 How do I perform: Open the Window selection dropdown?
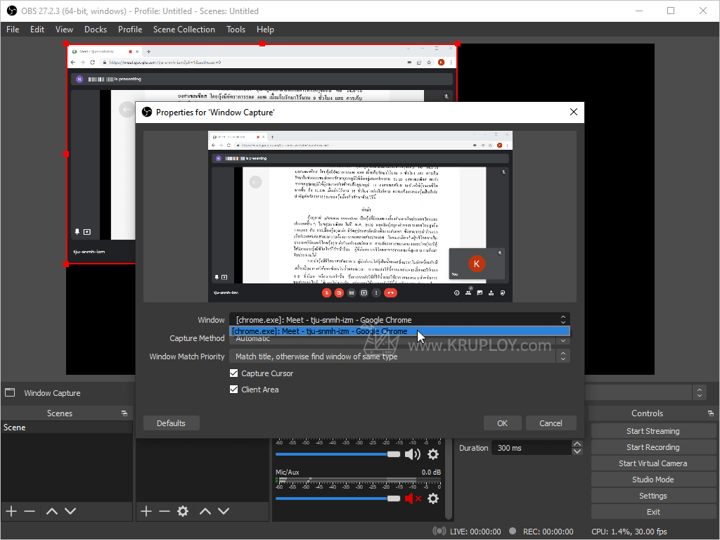(399, 320)
